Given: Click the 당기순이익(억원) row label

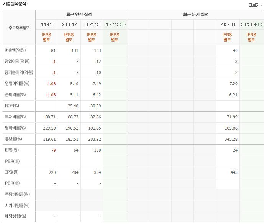Looking at the screenshot, I should (x=19, y=72).
